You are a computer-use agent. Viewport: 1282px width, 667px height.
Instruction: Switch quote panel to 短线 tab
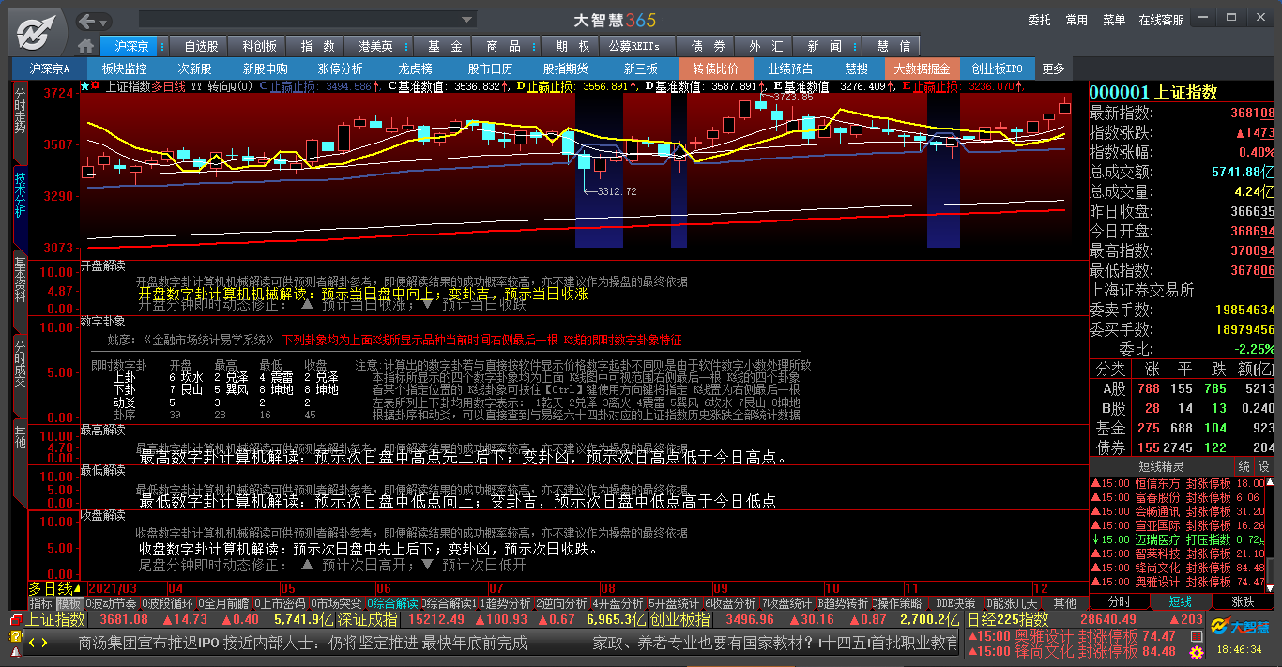pos(1181,601)
